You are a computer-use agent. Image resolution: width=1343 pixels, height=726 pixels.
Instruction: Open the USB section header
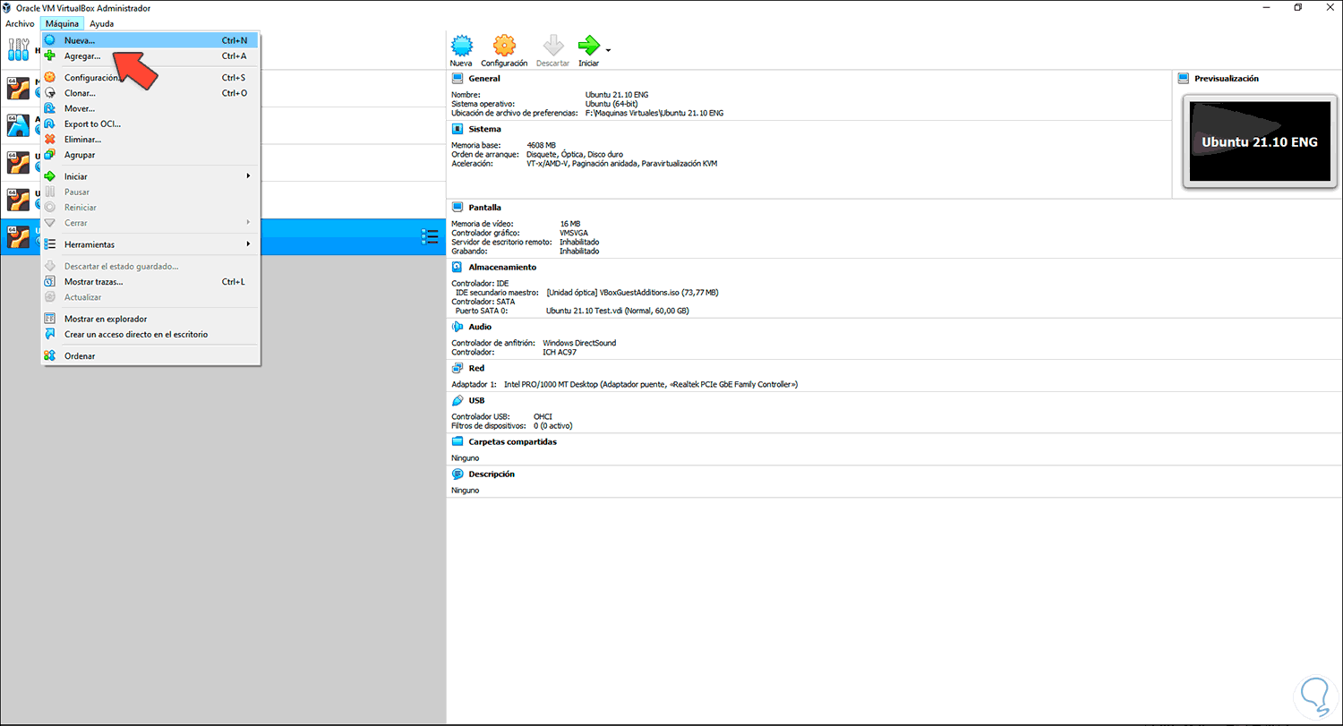click(x=476, y=400)
